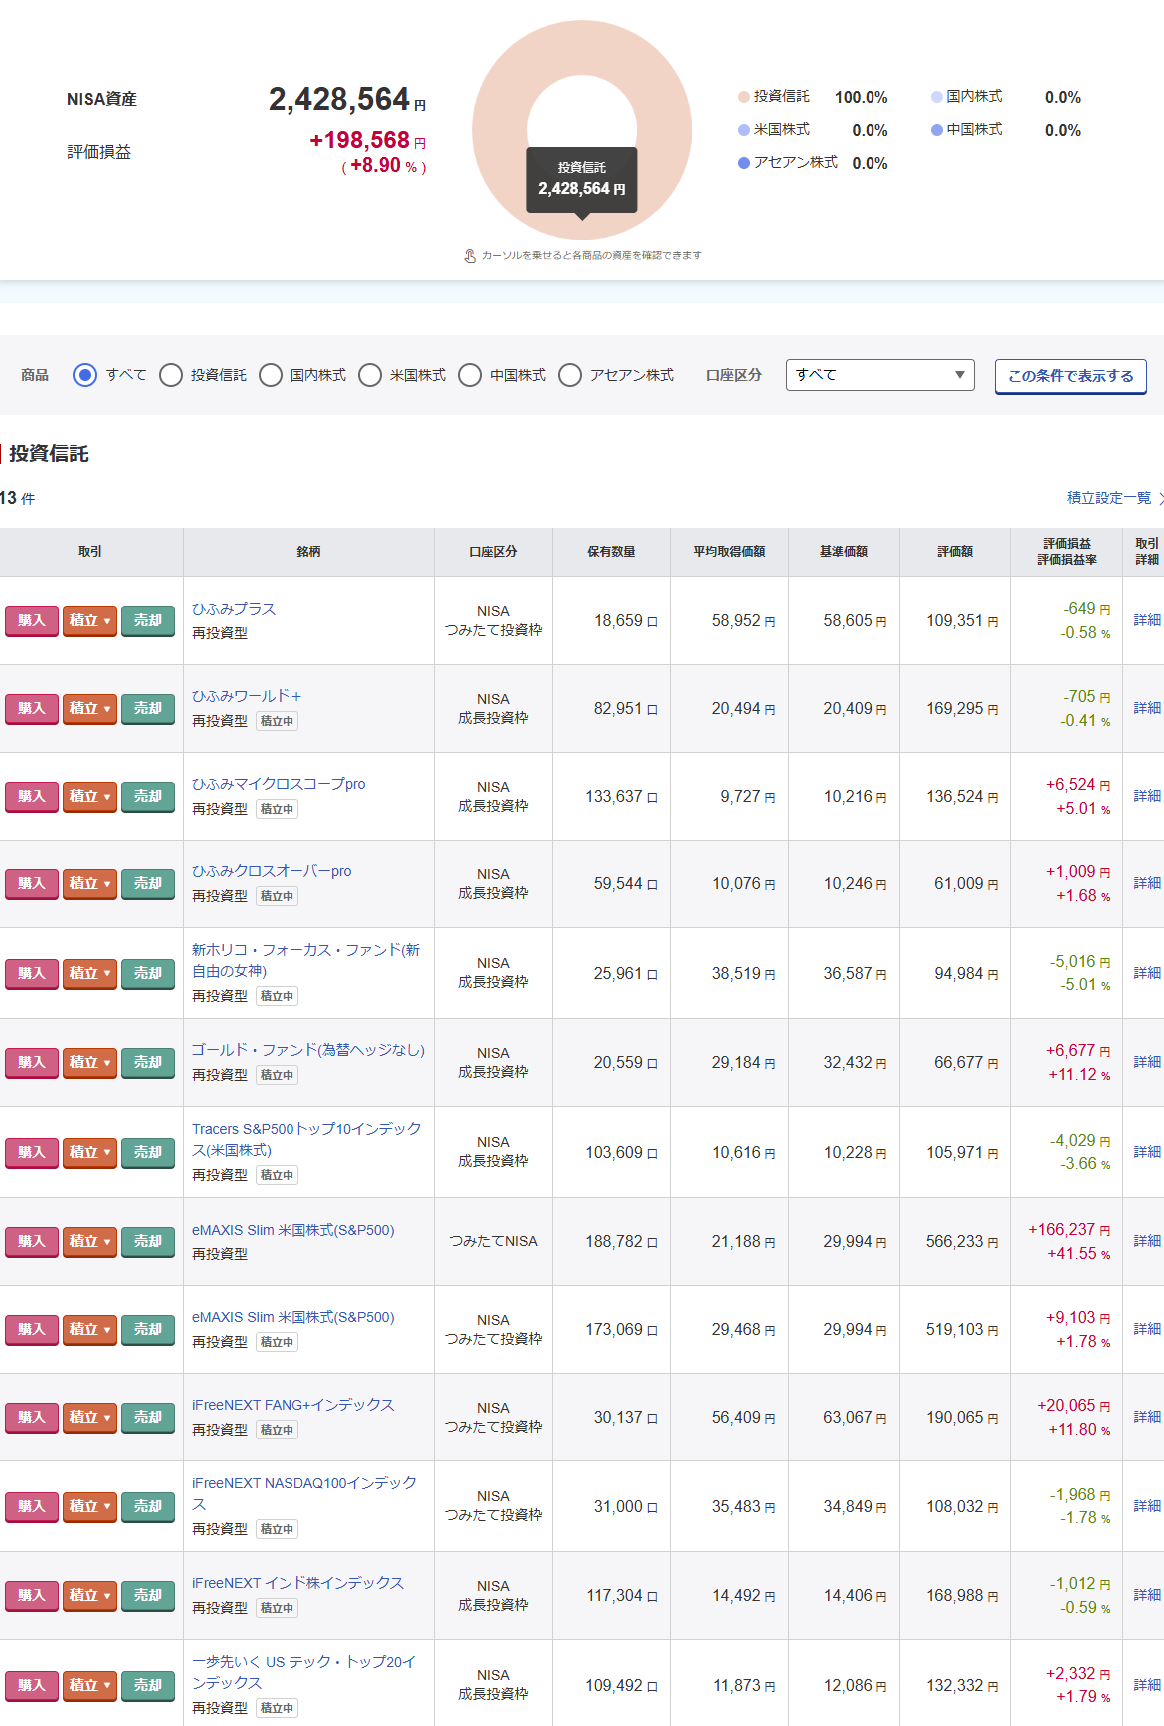The image size is (1164, 1726).
Task: Select the 国内株式 product filter
Action: click(271, 375)
